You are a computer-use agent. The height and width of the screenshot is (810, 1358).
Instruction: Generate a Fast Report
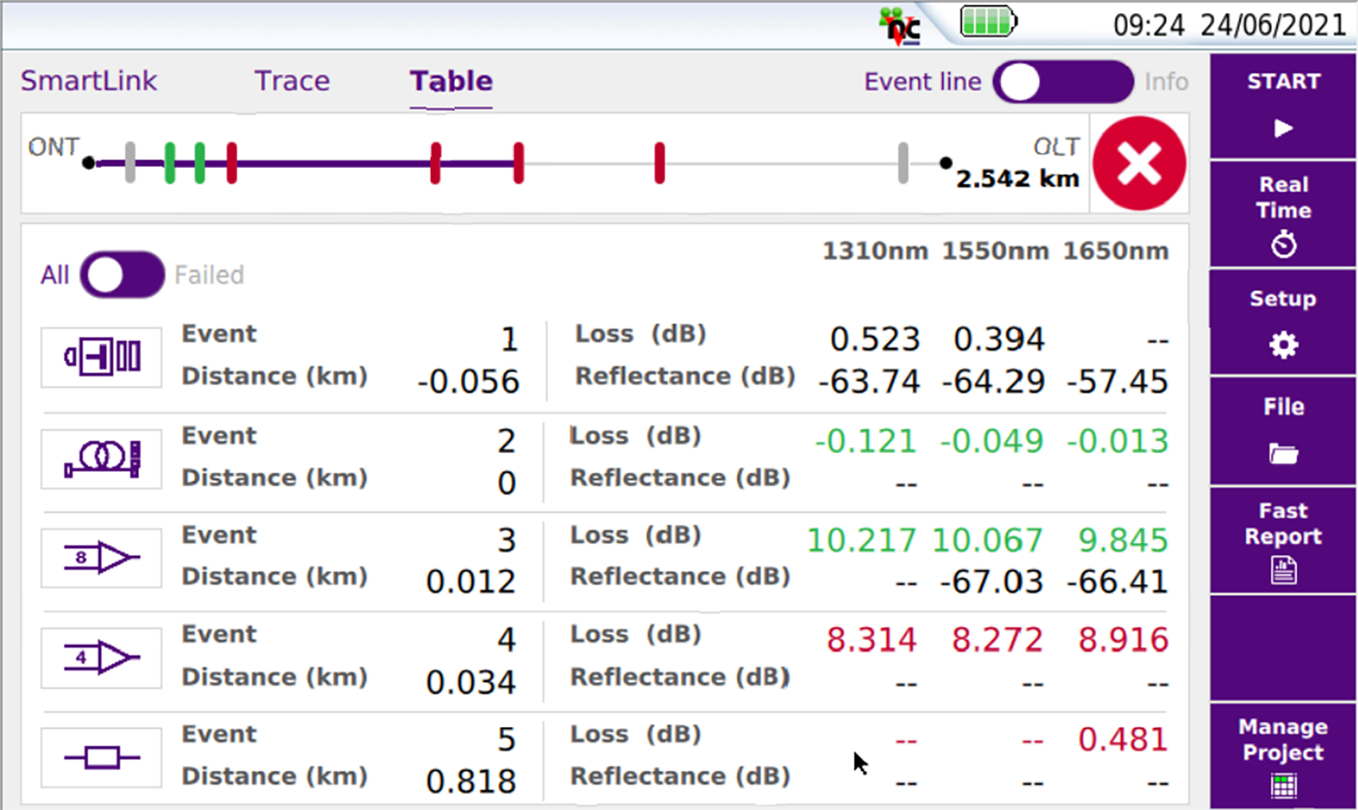(x=1282, y=540)
